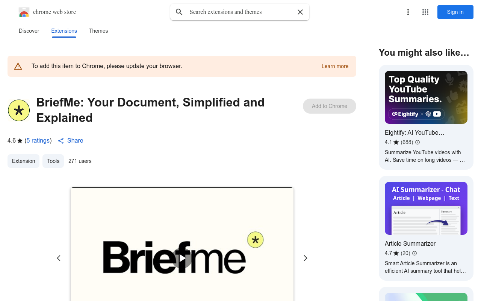Clear the search box with X icon
Viewport: 481px width, 301px height.
[x=300, y=12]
